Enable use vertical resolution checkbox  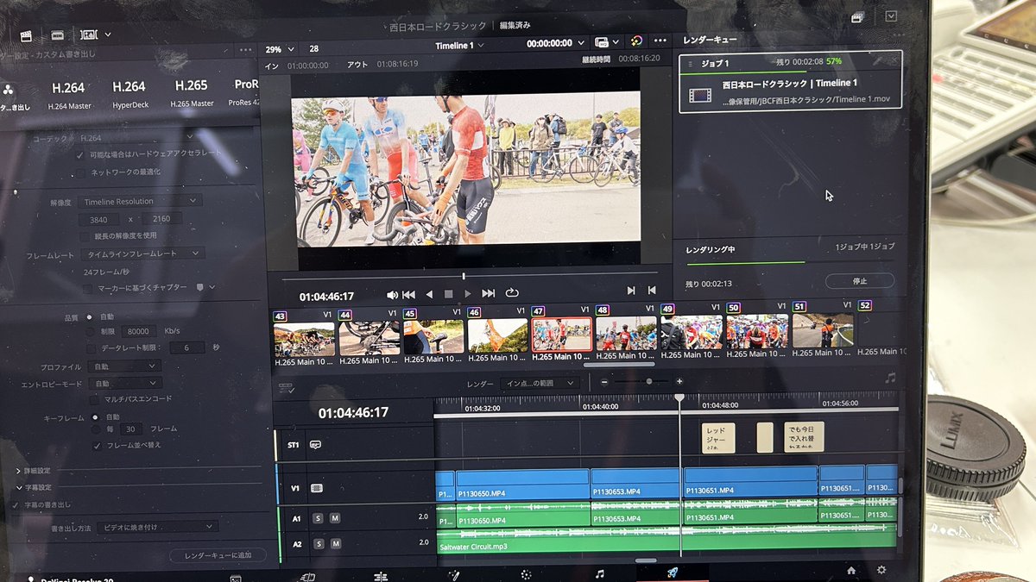85,235
